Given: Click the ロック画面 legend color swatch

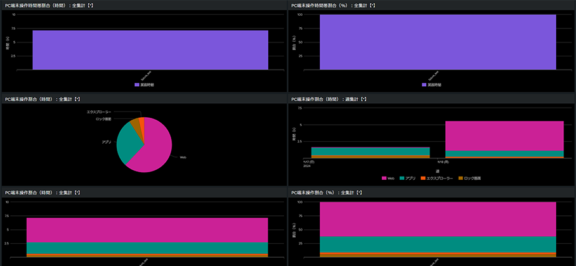Looking at the screenshot, I should [x=461, y=179].
